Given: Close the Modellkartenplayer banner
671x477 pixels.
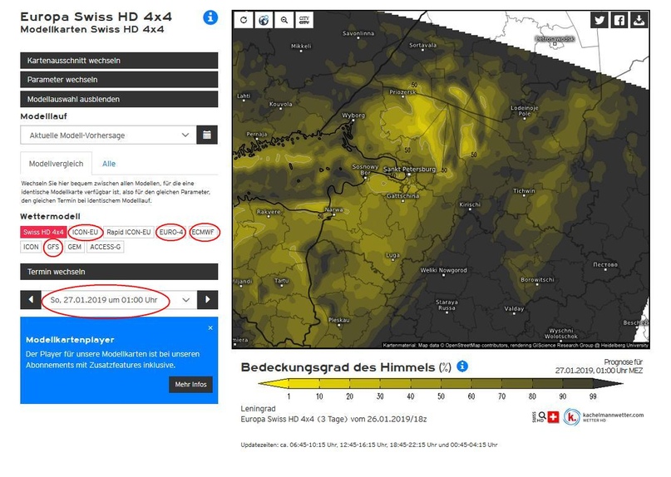Looking at the screenshot, I should [210, 327].
